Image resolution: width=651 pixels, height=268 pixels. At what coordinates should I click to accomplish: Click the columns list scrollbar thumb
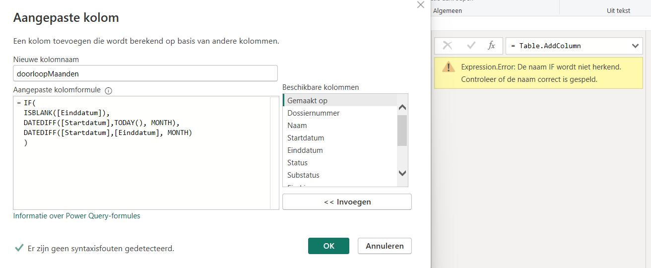tap(402, 130)
